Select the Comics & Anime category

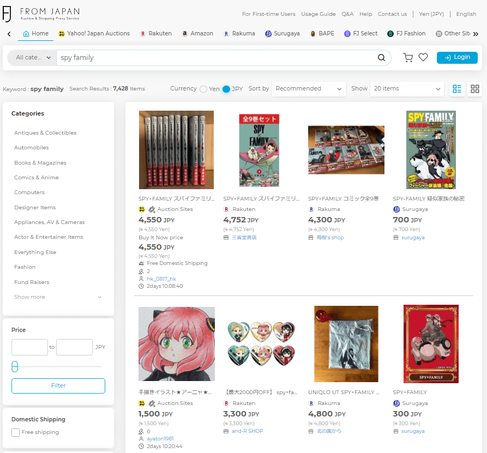37,178
